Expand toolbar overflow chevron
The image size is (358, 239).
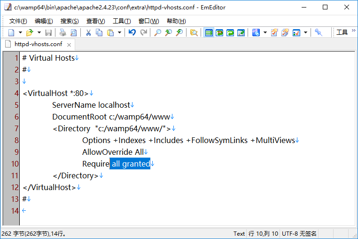354,30
